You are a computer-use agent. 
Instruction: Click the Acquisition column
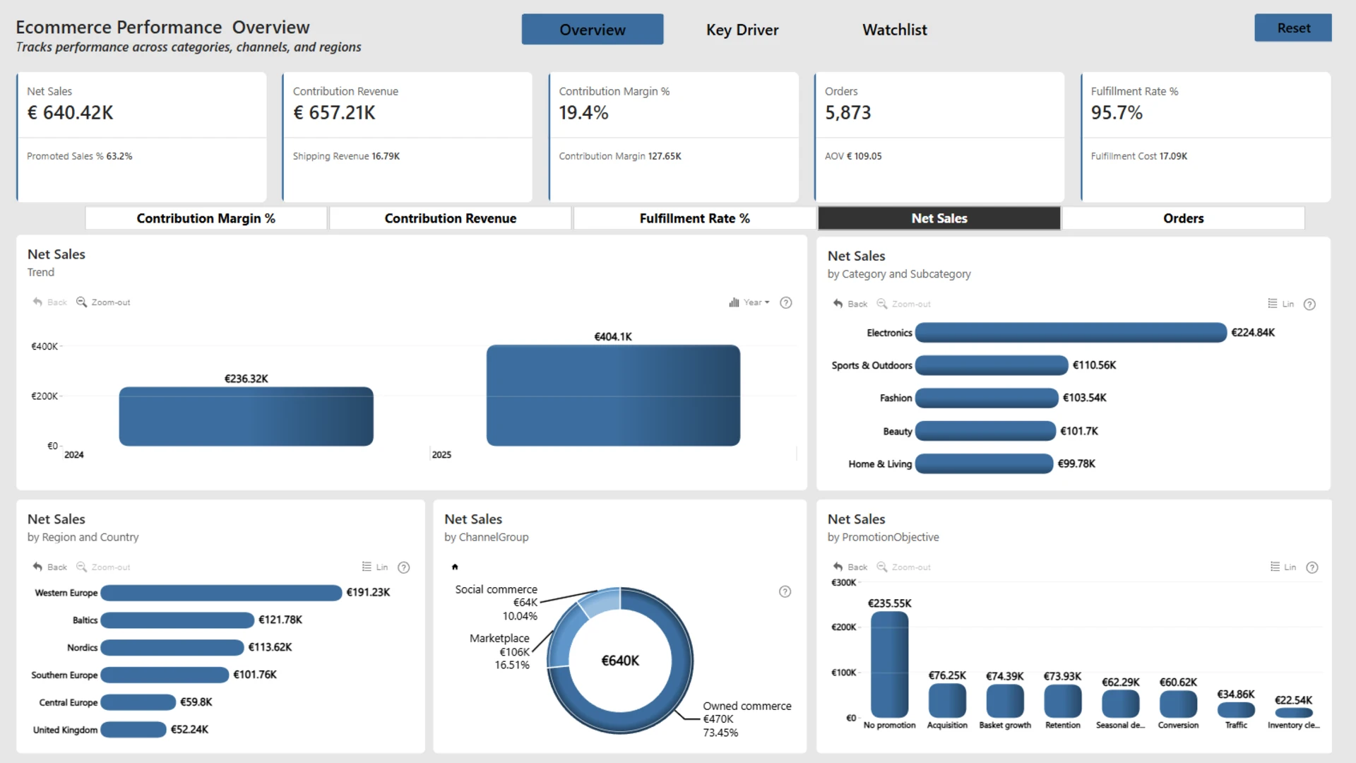[947, 701]
